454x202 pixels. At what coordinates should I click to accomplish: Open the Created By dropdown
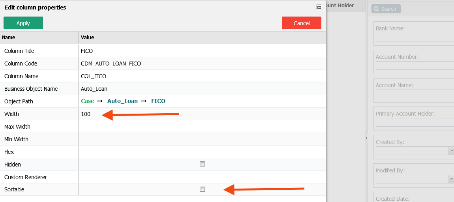tap(451, 150)
